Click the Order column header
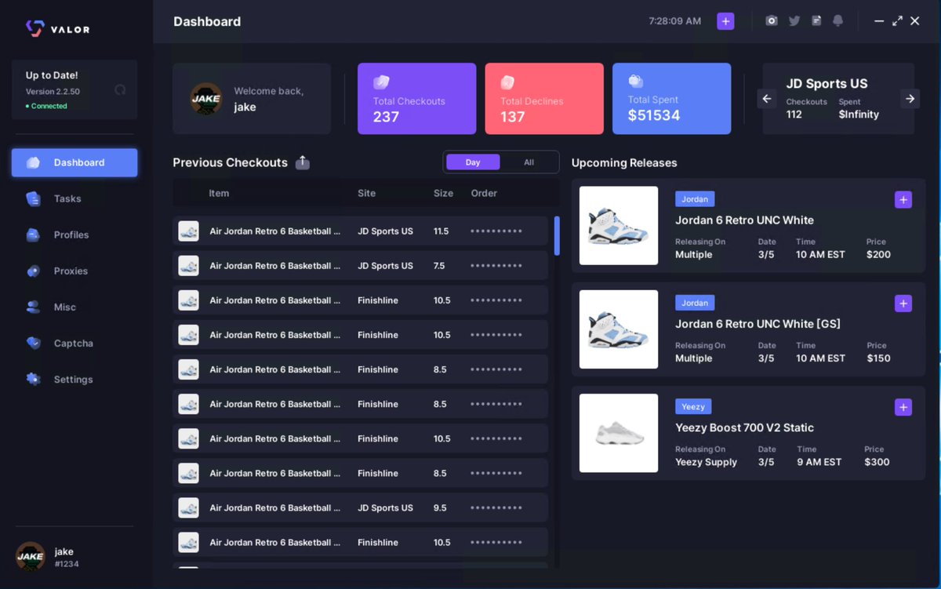Image resolution: width=941 pixels, height=589 pixels. tap(484, 193)
